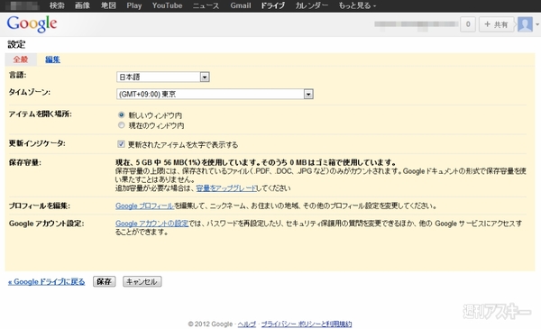
Task: Open ドライブ in the top navigation bar
Action: [x=272, y=5]
